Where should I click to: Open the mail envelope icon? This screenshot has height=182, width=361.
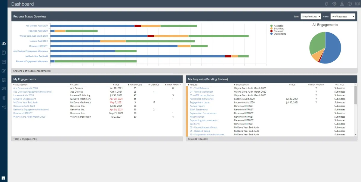click(x=357, y=4)
